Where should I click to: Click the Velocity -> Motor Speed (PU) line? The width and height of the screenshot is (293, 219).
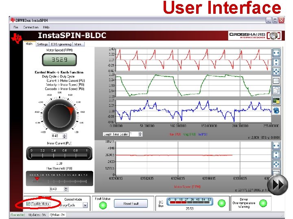pos(65,85)
